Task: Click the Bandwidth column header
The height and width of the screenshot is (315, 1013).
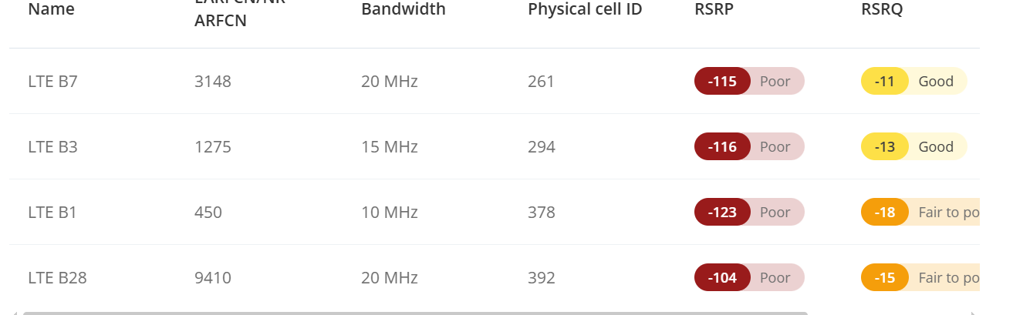Action: [x=403, y=10]
